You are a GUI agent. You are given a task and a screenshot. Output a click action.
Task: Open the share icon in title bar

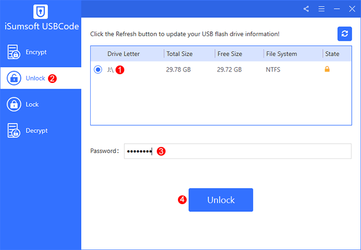coord(306,9)
